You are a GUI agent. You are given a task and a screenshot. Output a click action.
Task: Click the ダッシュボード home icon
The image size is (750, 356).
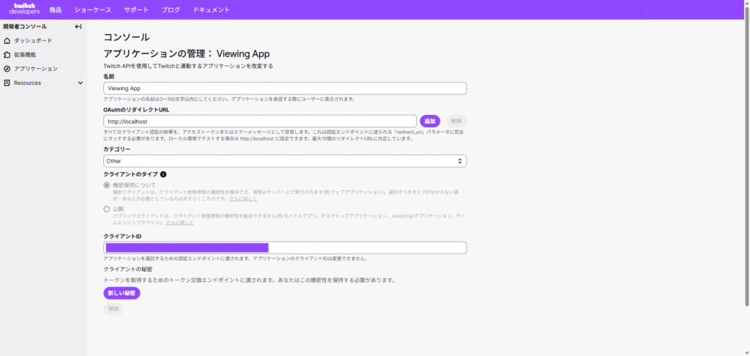click(x=7, y=41)
